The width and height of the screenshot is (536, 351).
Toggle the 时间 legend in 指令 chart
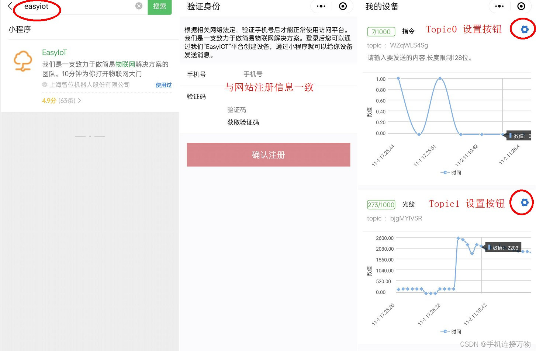click(451, 173)
